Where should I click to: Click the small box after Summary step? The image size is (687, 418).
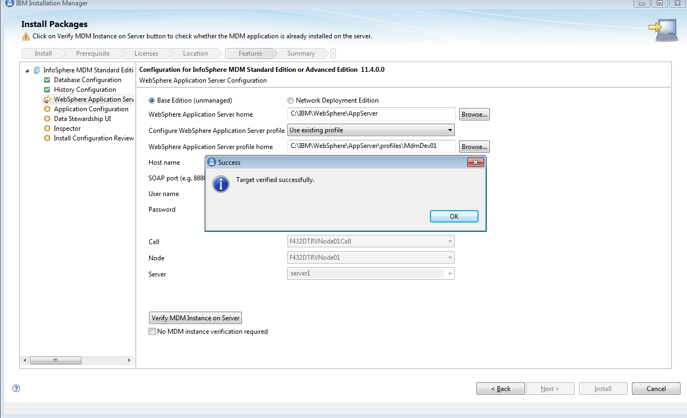click(333, 53)
